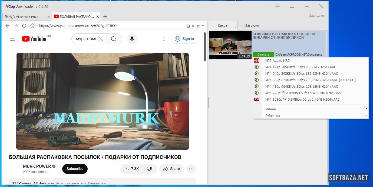
Task: Go to the home page icon
Action: coord(32,26)
